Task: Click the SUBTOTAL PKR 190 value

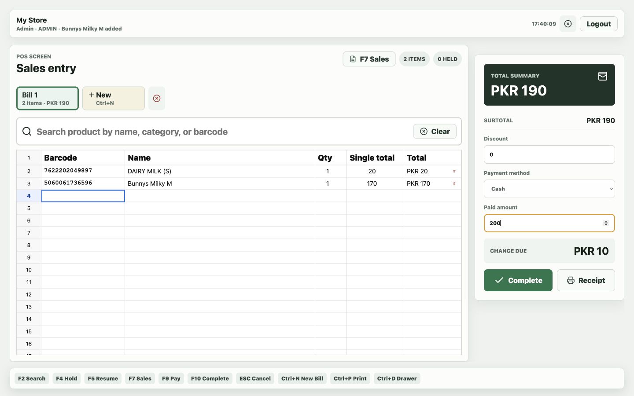Action: coord(601,121)
